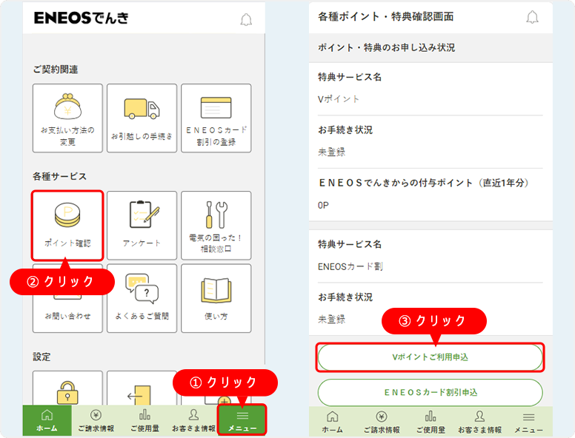Select ご使用量 tab on right screen
The width and height of the screenshot is (575, 438).
[431, 422]
